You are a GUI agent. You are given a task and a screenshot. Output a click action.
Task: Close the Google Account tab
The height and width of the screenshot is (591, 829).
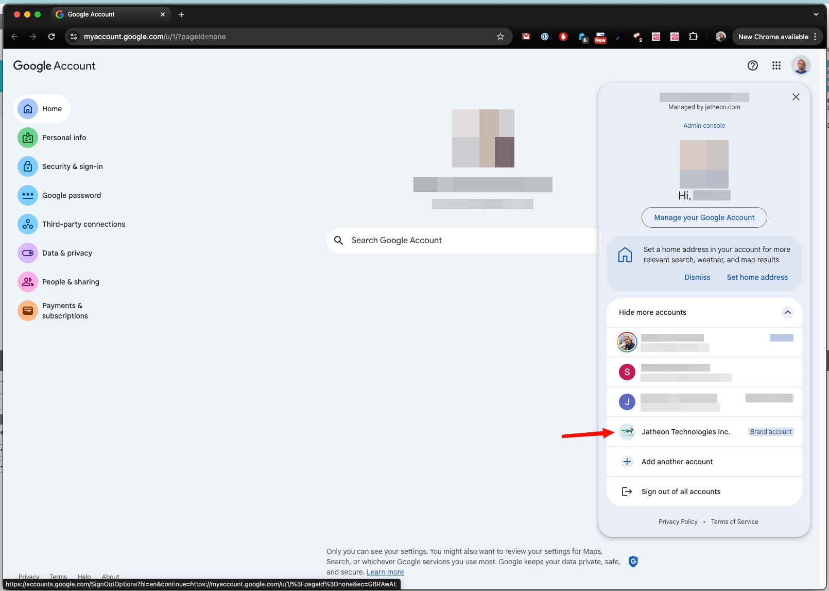(x=163, y=14)
